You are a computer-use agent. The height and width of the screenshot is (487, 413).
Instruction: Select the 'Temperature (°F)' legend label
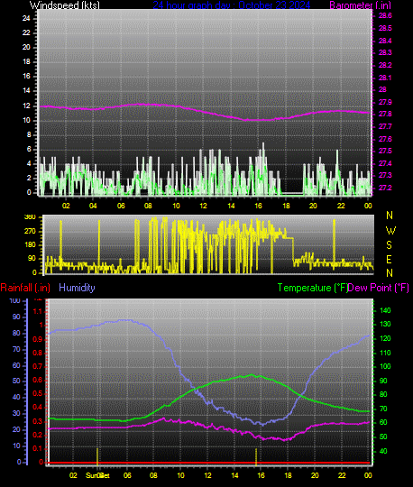click(x=312, y=288)
